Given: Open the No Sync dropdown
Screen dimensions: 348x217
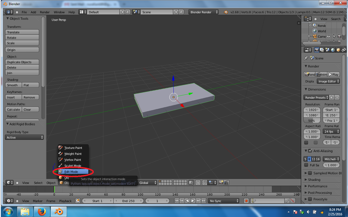Looking at the screenshot, I should coord(224,201).
